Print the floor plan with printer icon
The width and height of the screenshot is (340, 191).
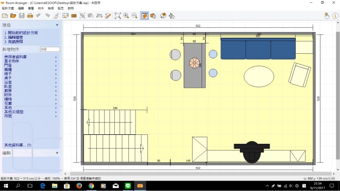30,16
